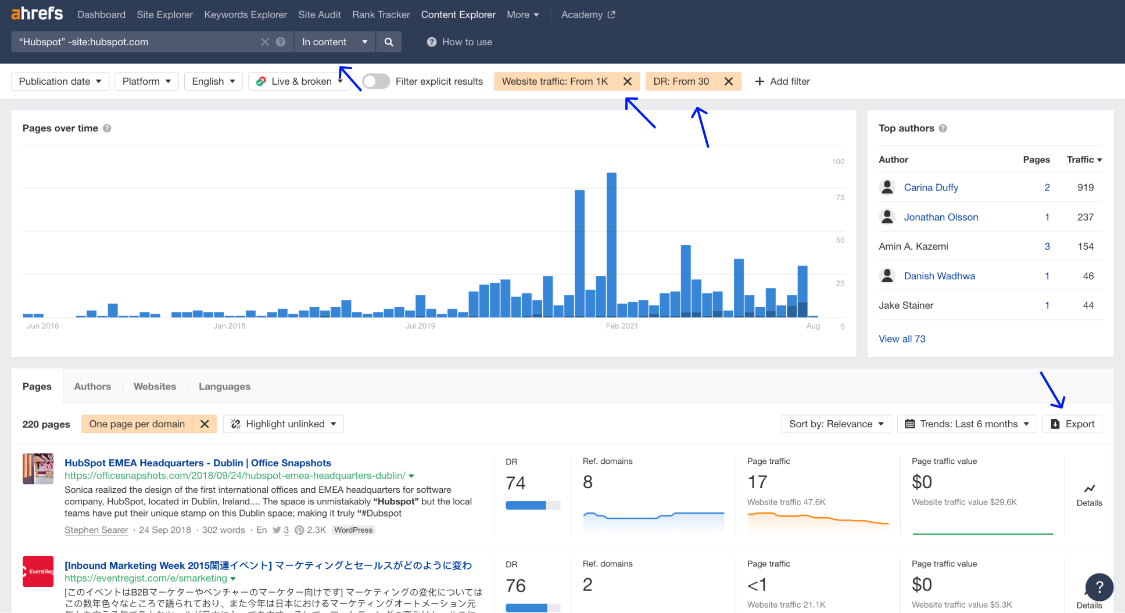Click the Ahrefs logo

tap(37, 13)
